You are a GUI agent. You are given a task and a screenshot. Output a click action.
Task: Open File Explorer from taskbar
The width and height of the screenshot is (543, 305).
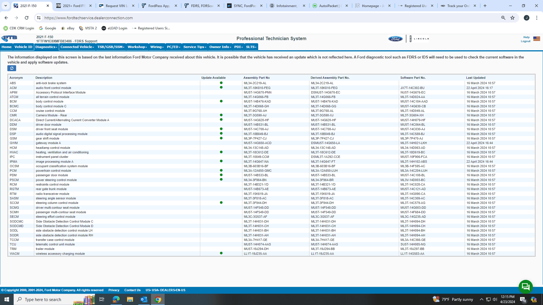[x=130, y=299]
